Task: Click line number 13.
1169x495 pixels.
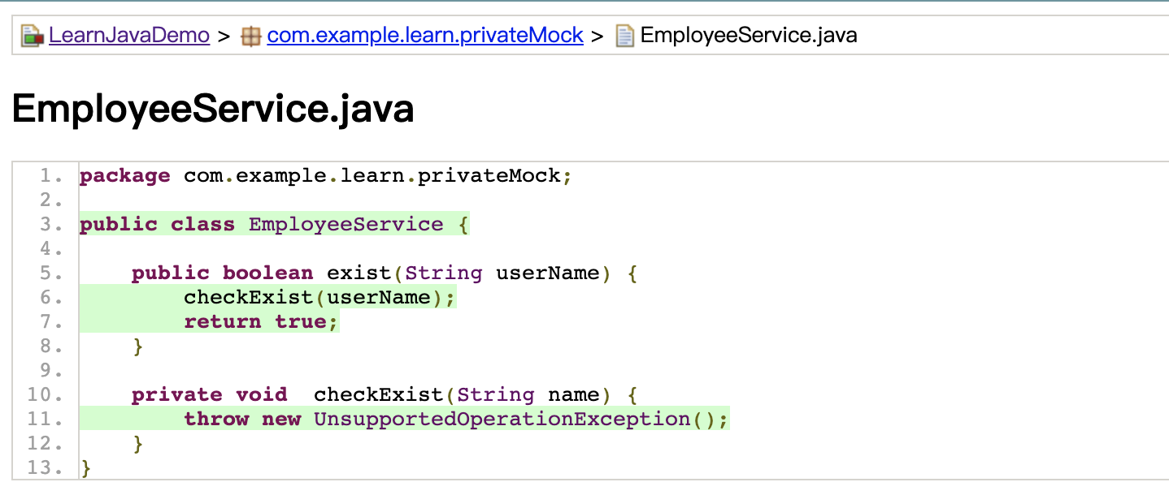Action: point(45,468)
